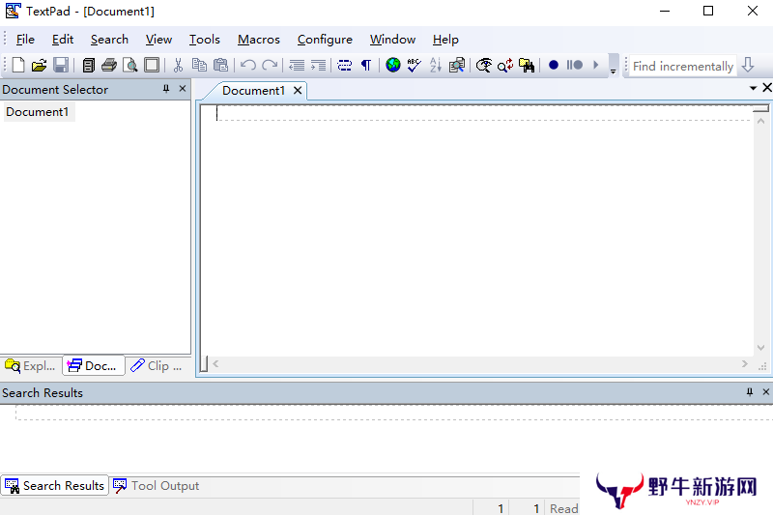Create a new document with toolbar icon
773x515 pixels.
18,65
